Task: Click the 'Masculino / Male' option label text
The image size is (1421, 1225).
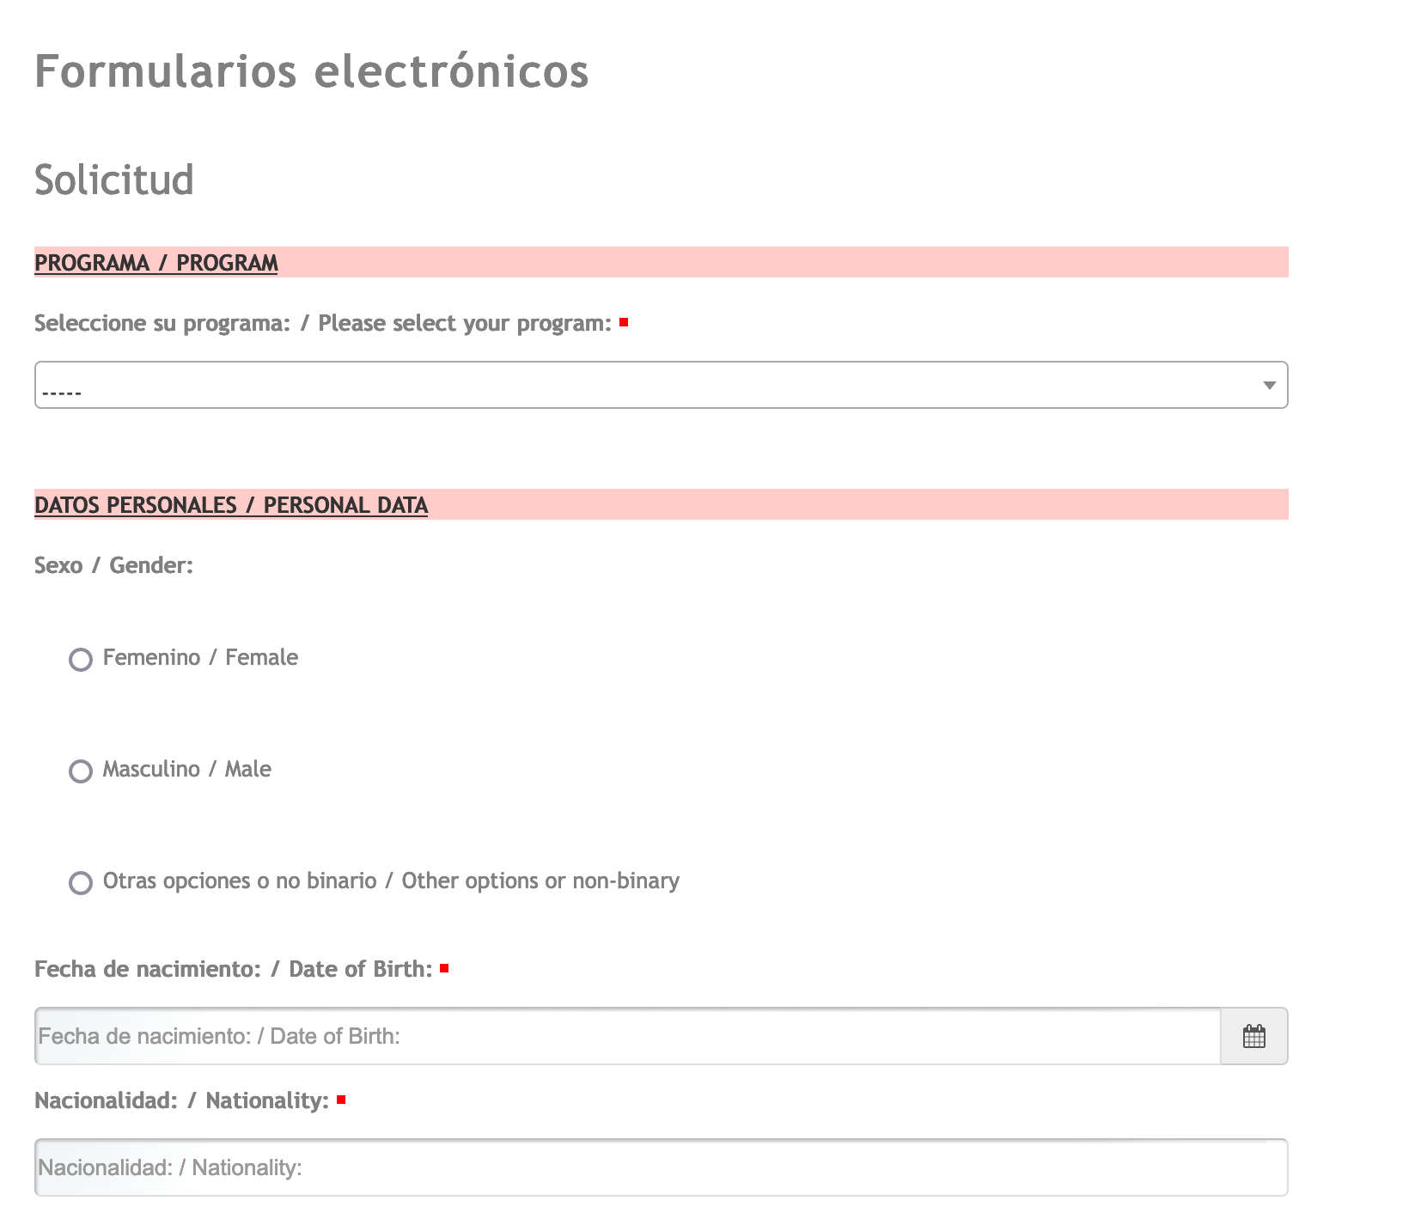Action: 186,770
